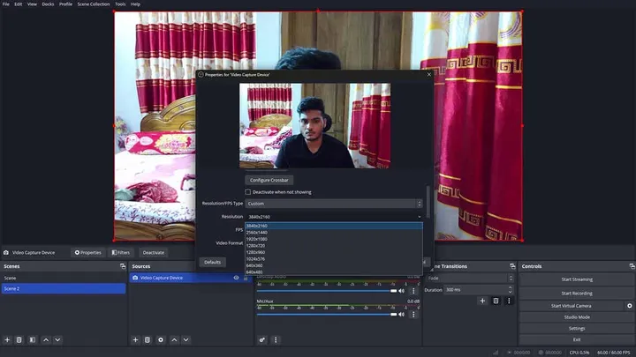Toggle Video Capture Device visibility eye
The image size is (636, 357).
click(x=236, y=278)
